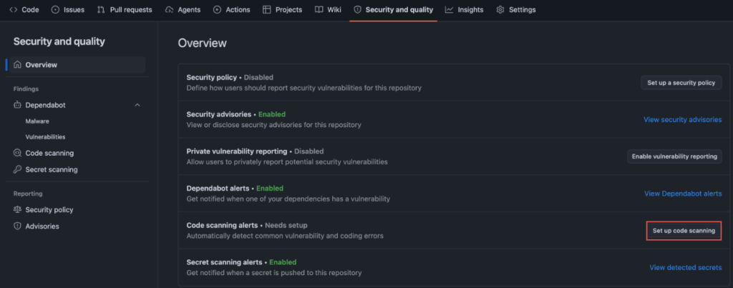Open Dependabot in the sidebar
The image size is (733, 288).
pyautogui.click(x=45, y=105)
